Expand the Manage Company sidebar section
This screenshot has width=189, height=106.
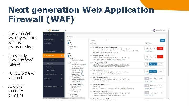click(62, 87)
